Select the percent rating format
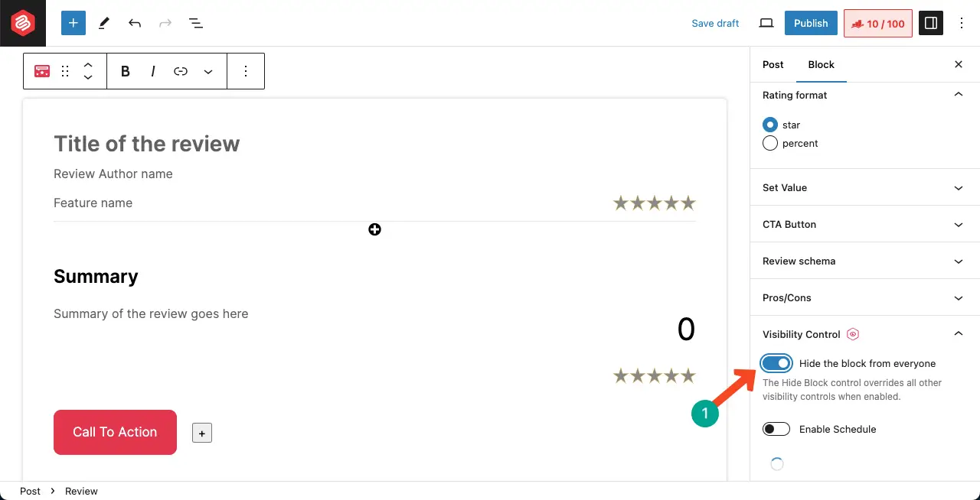Image resolution: width=980 pixels, height=500 pixels. 770,143
